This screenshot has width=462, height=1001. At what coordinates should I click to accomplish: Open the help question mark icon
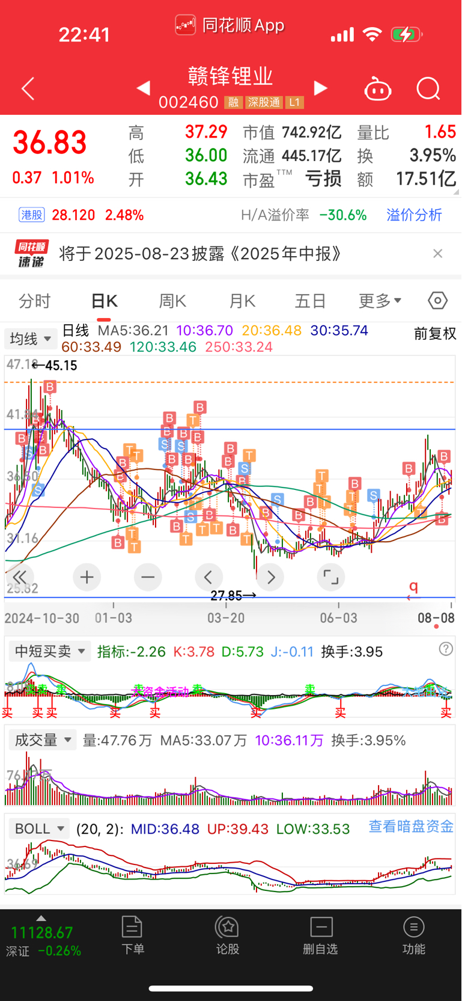tap(446, 649)
